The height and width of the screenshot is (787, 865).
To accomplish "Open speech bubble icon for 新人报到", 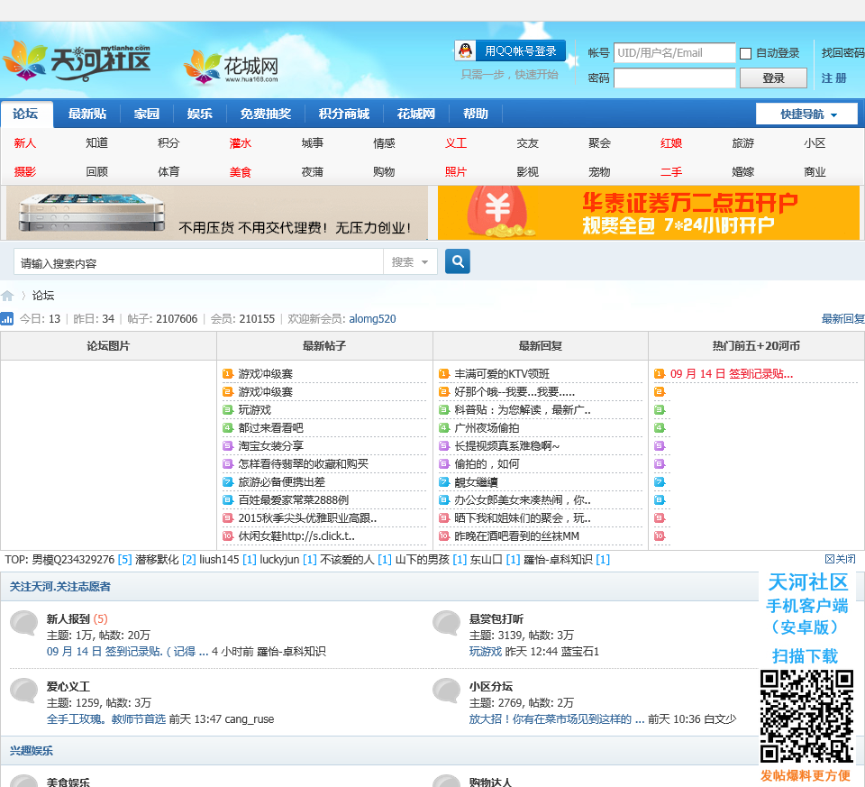I will 24,624.
